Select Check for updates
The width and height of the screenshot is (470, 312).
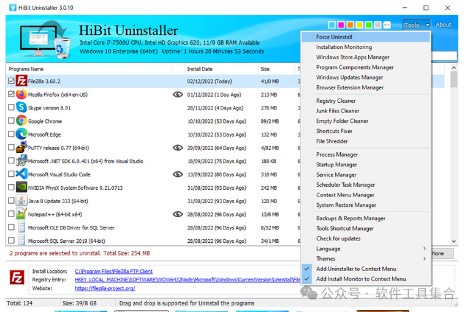(x=366, y=239)
